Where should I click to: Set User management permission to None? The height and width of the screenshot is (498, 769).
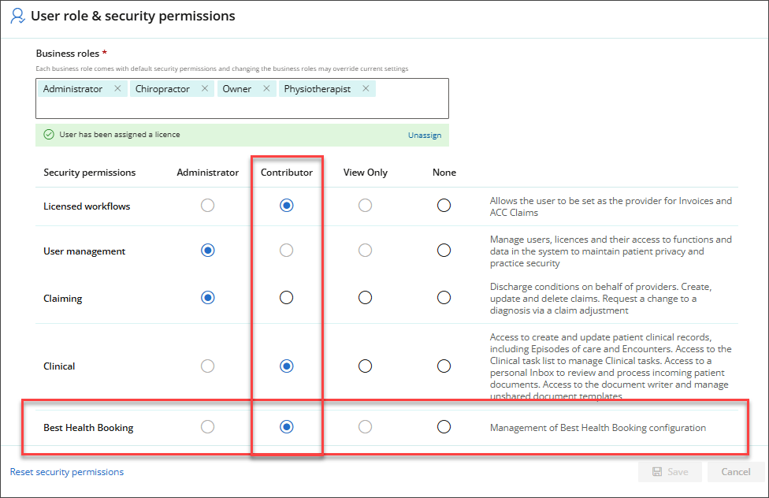tap(444, 251)
